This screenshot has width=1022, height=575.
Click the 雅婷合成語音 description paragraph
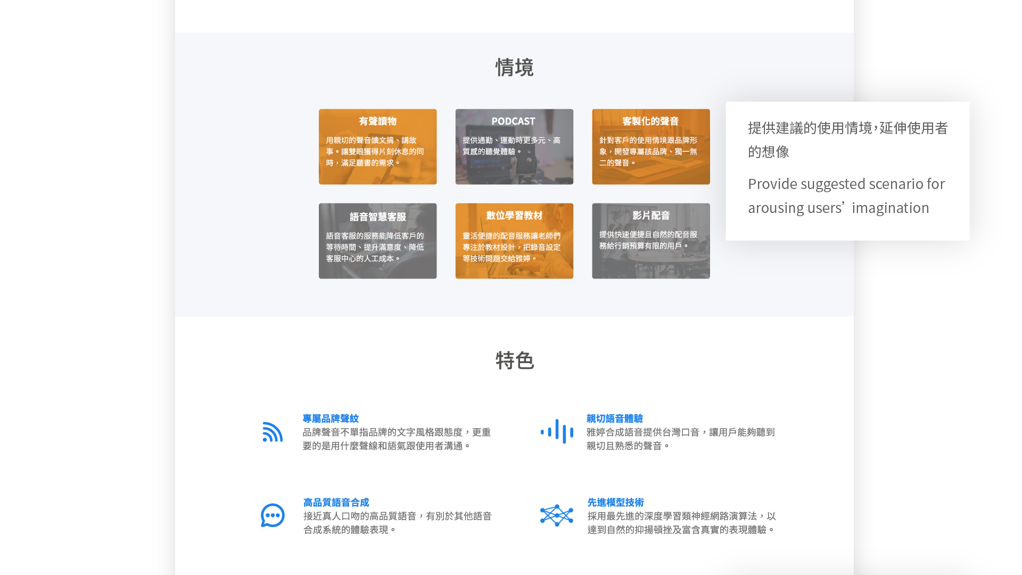pos(680,439)
